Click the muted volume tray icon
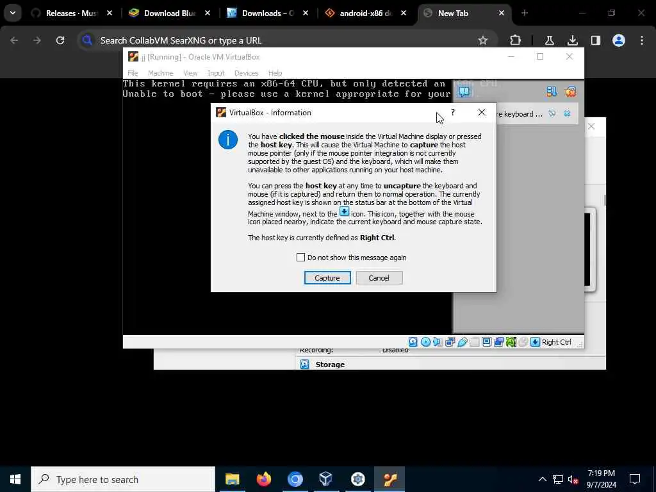656x492 pixels. coord(573,479)
